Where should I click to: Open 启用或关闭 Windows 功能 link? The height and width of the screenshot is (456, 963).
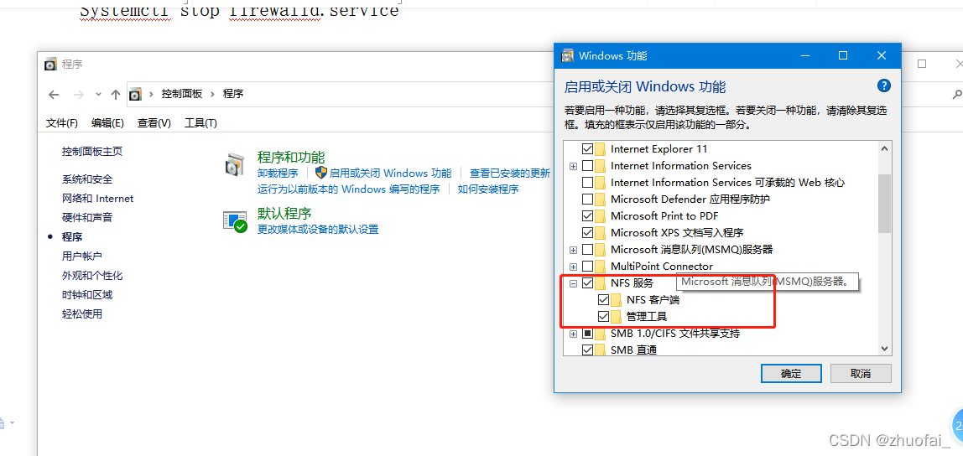click(x=391, y=173)
